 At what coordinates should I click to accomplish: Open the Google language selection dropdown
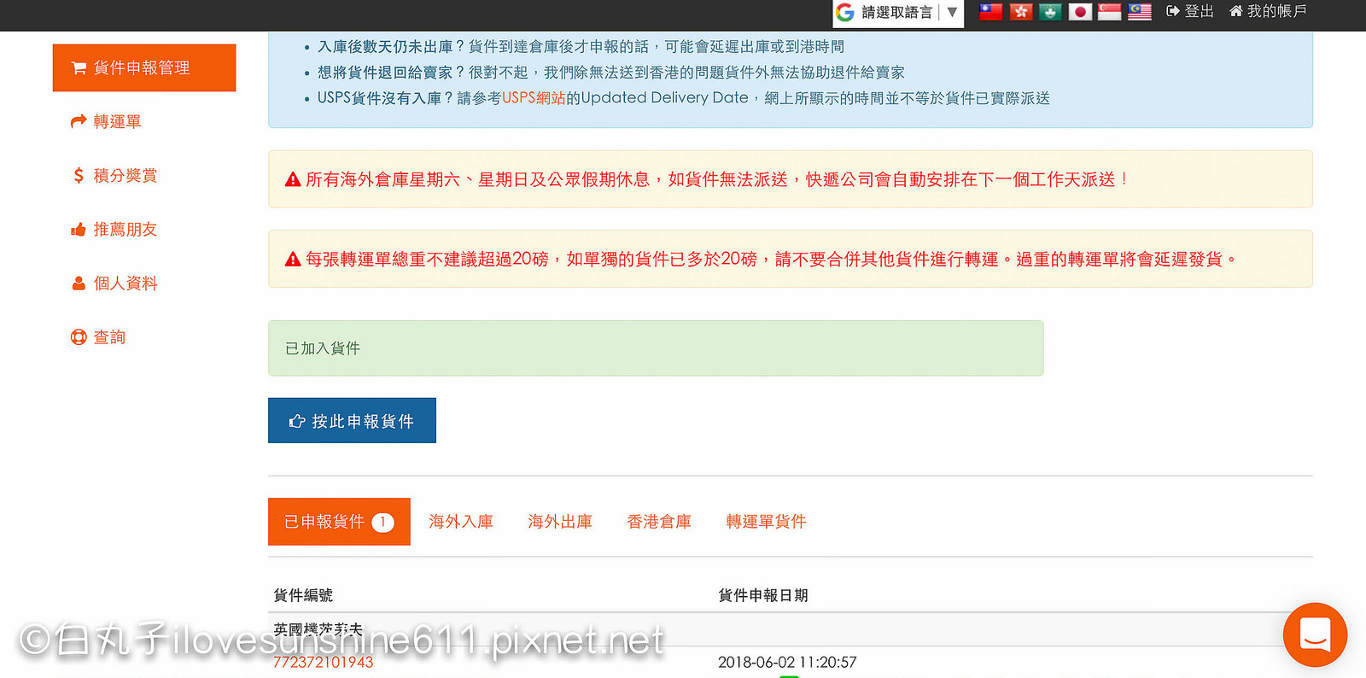(898, 13)
